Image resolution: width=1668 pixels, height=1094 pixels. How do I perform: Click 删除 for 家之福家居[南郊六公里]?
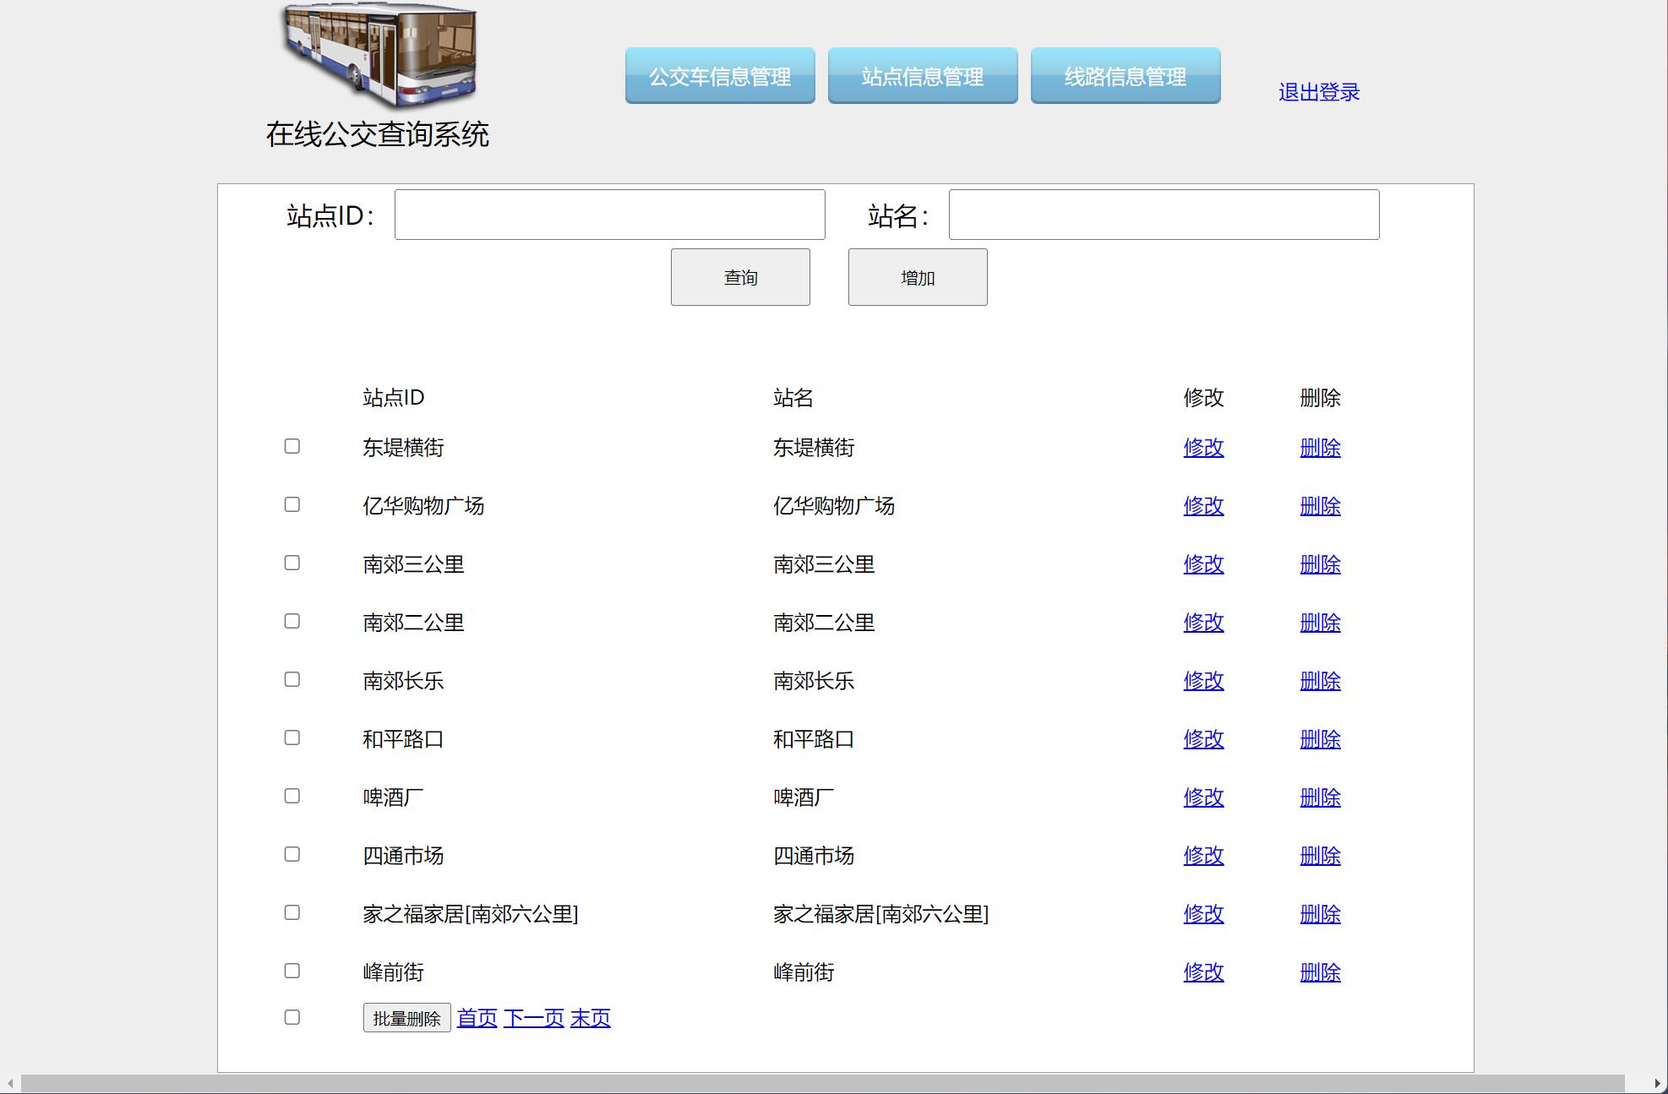click(1321, 914)
